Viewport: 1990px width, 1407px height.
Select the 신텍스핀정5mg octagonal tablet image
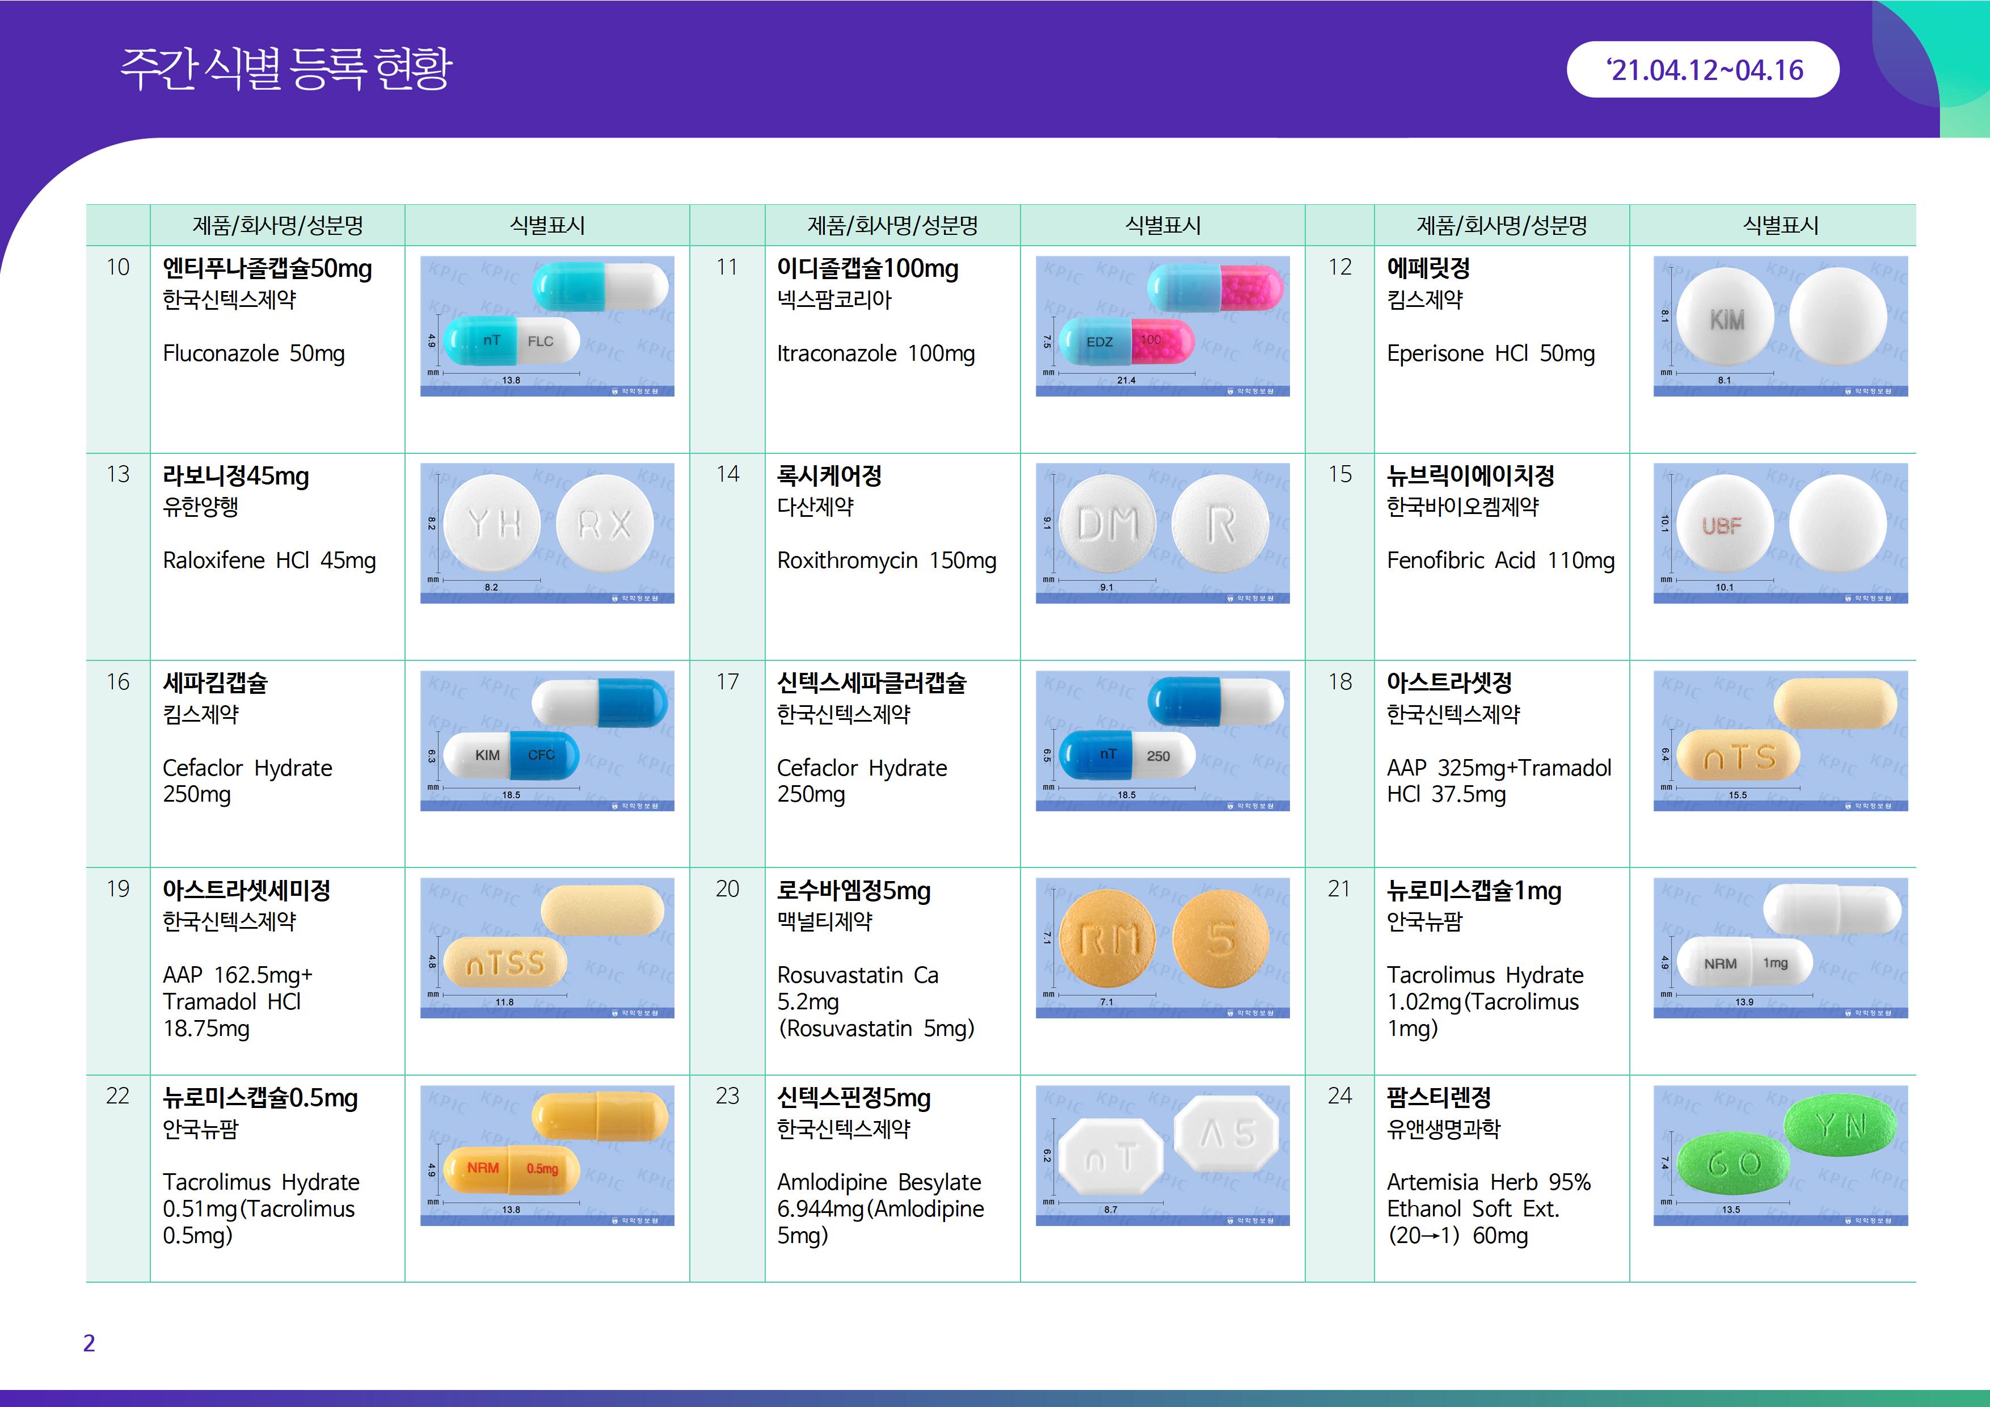point(1162,1155)
